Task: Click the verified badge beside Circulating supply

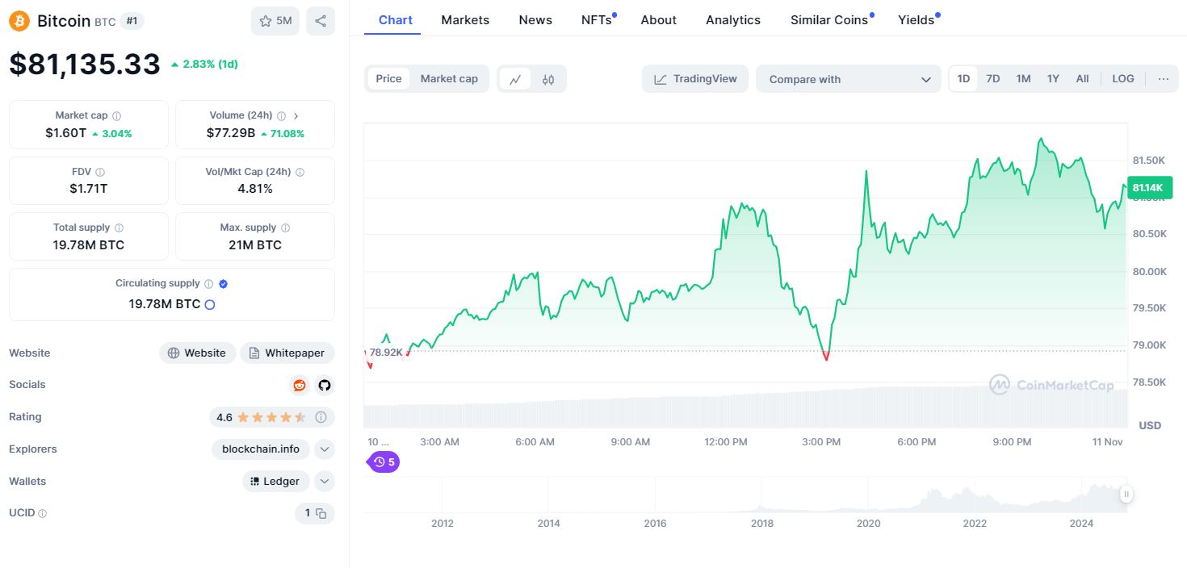Action: click(224, 284)
